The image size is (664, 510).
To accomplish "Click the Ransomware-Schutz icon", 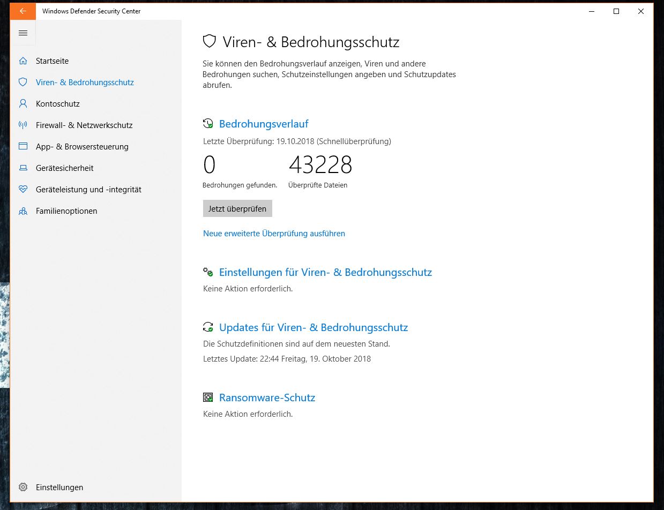I will (x=208, y=397).
